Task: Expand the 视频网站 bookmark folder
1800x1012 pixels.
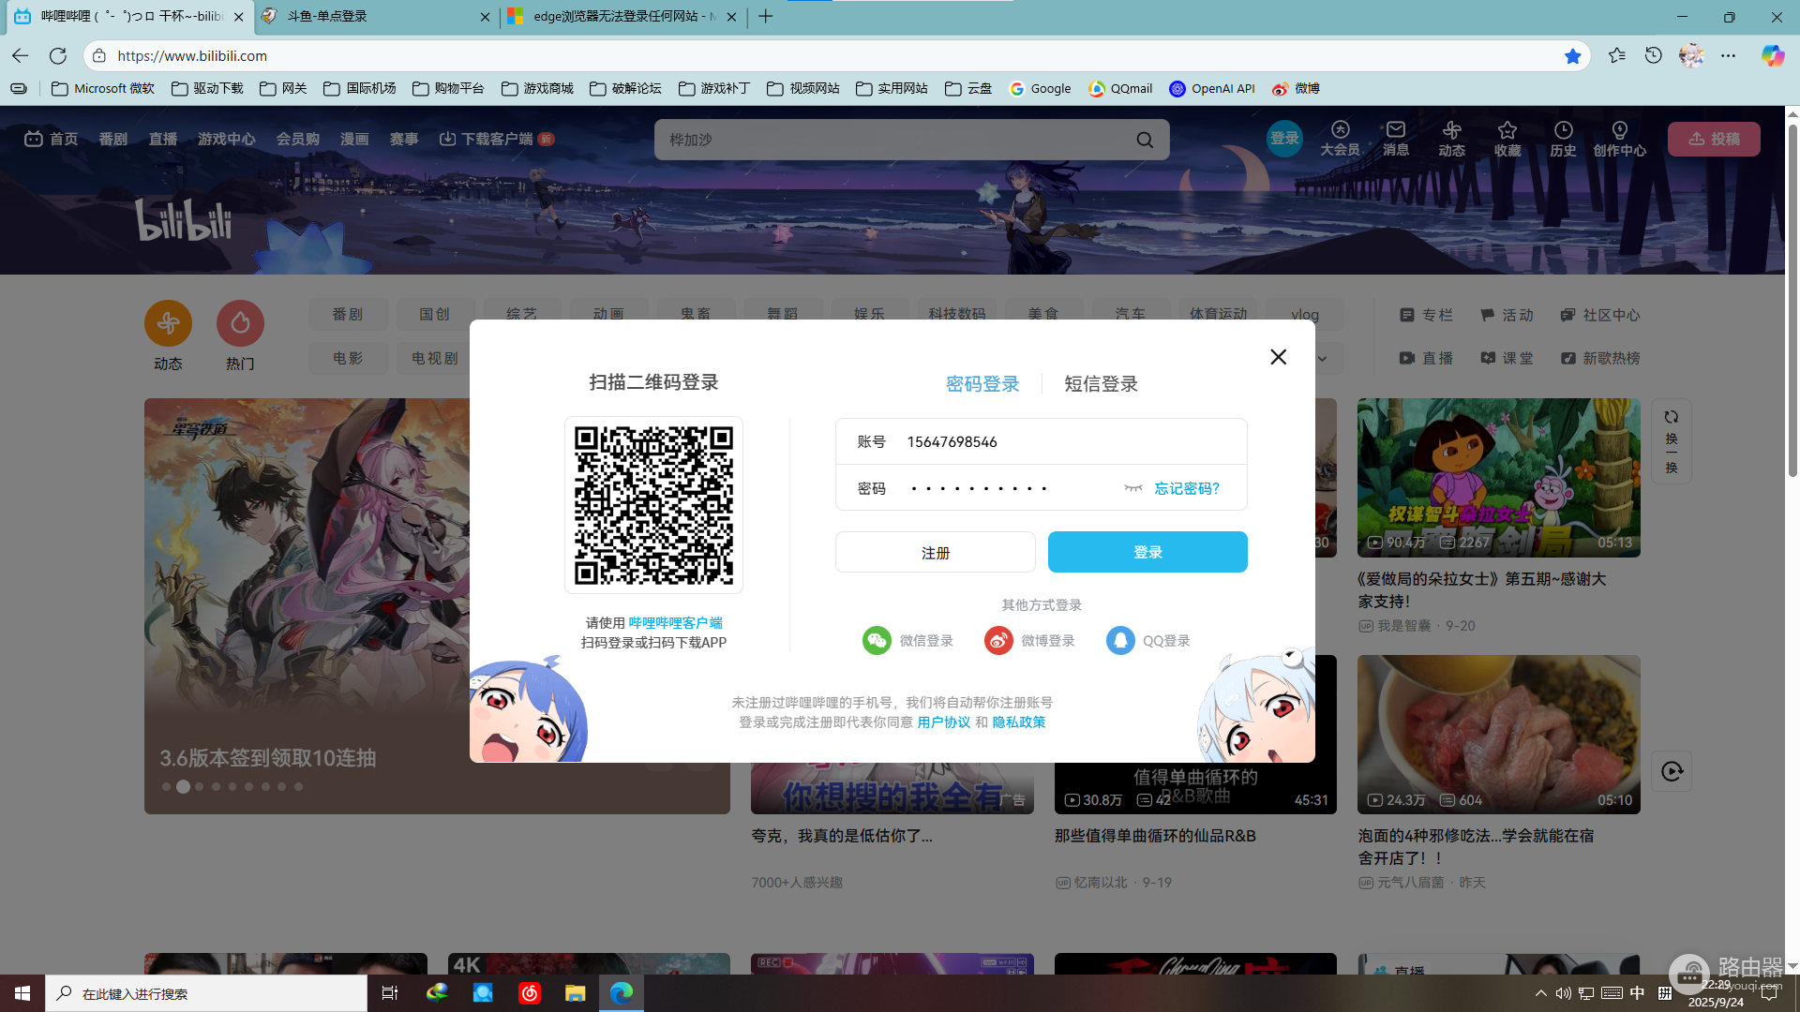Action: (x=803, y=88)
